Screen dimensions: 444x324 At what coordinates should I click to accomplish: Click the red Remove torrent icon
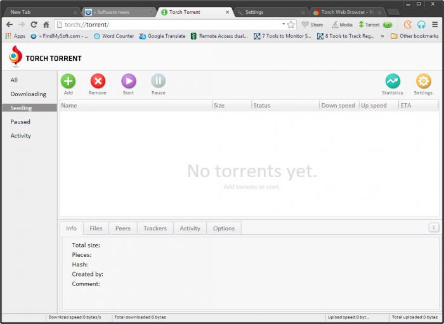pyautogui.click(x=98, y=82)
